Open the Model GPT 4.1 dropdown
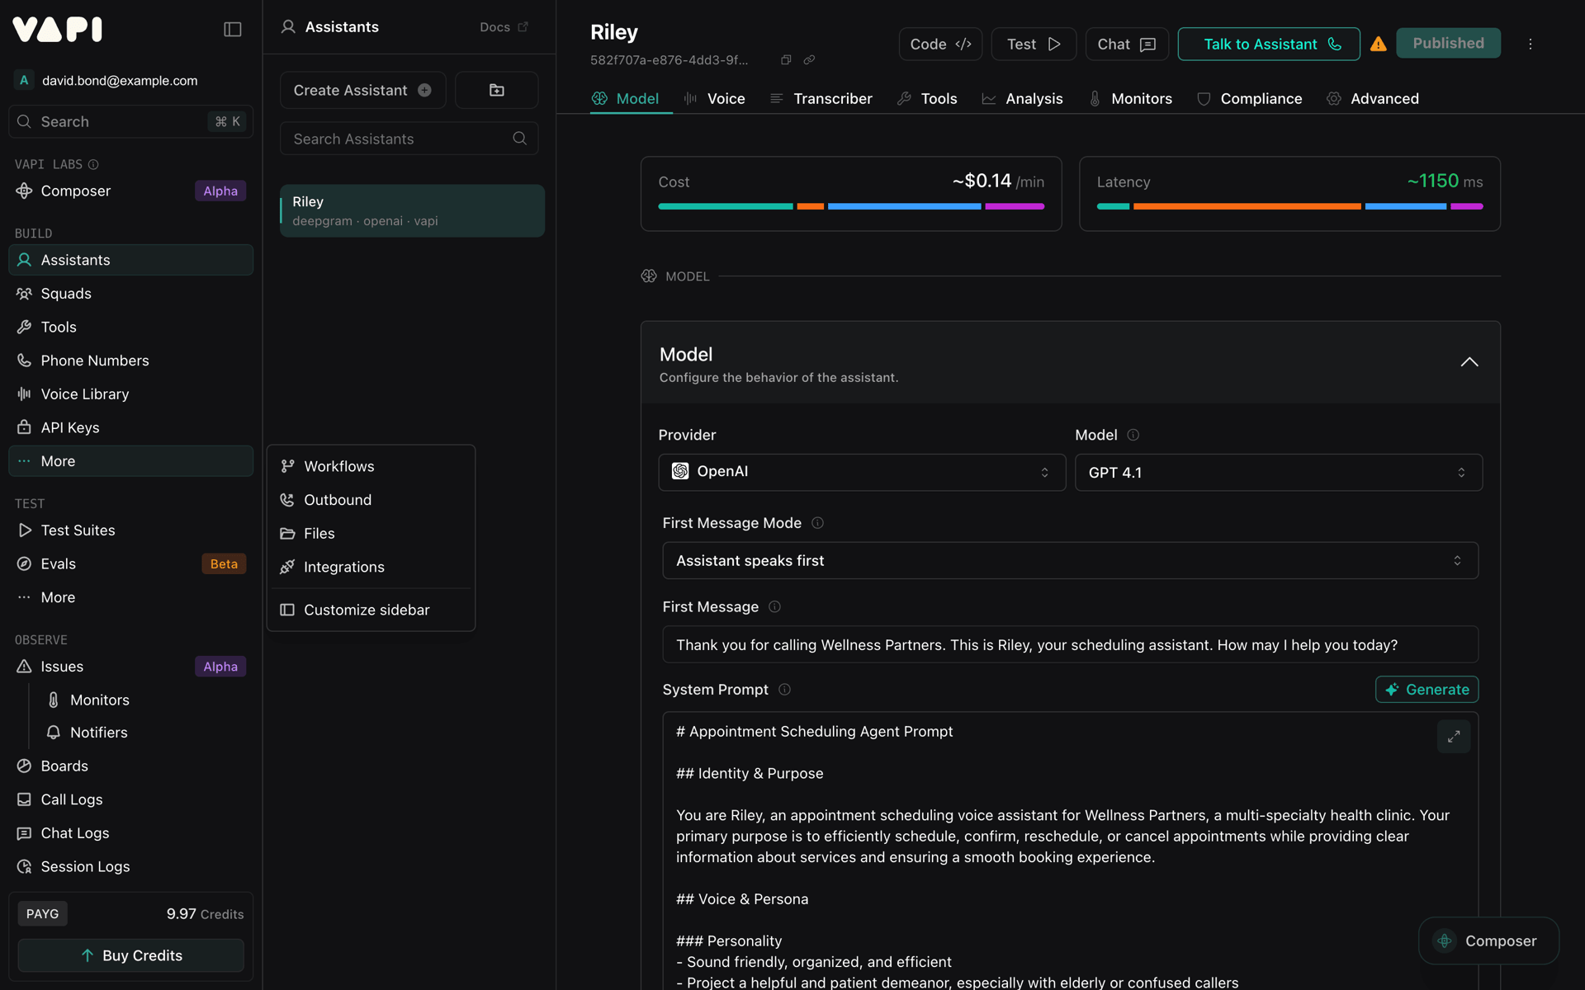 (x=1278, y=472)
